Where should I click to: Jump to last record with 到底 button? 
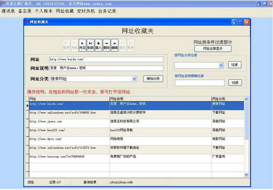pos(90,45)
